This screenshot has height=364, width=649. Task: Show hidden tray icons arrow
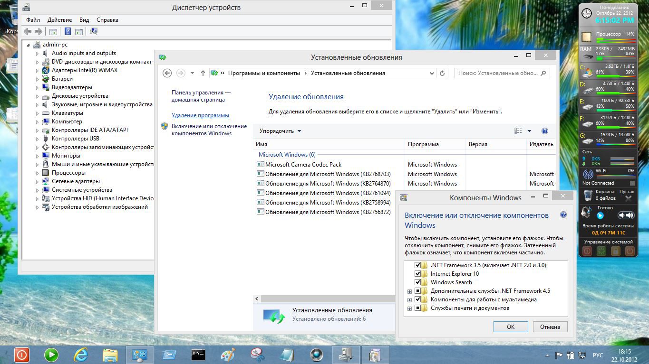pyautogui.click(x=548, y=355)
